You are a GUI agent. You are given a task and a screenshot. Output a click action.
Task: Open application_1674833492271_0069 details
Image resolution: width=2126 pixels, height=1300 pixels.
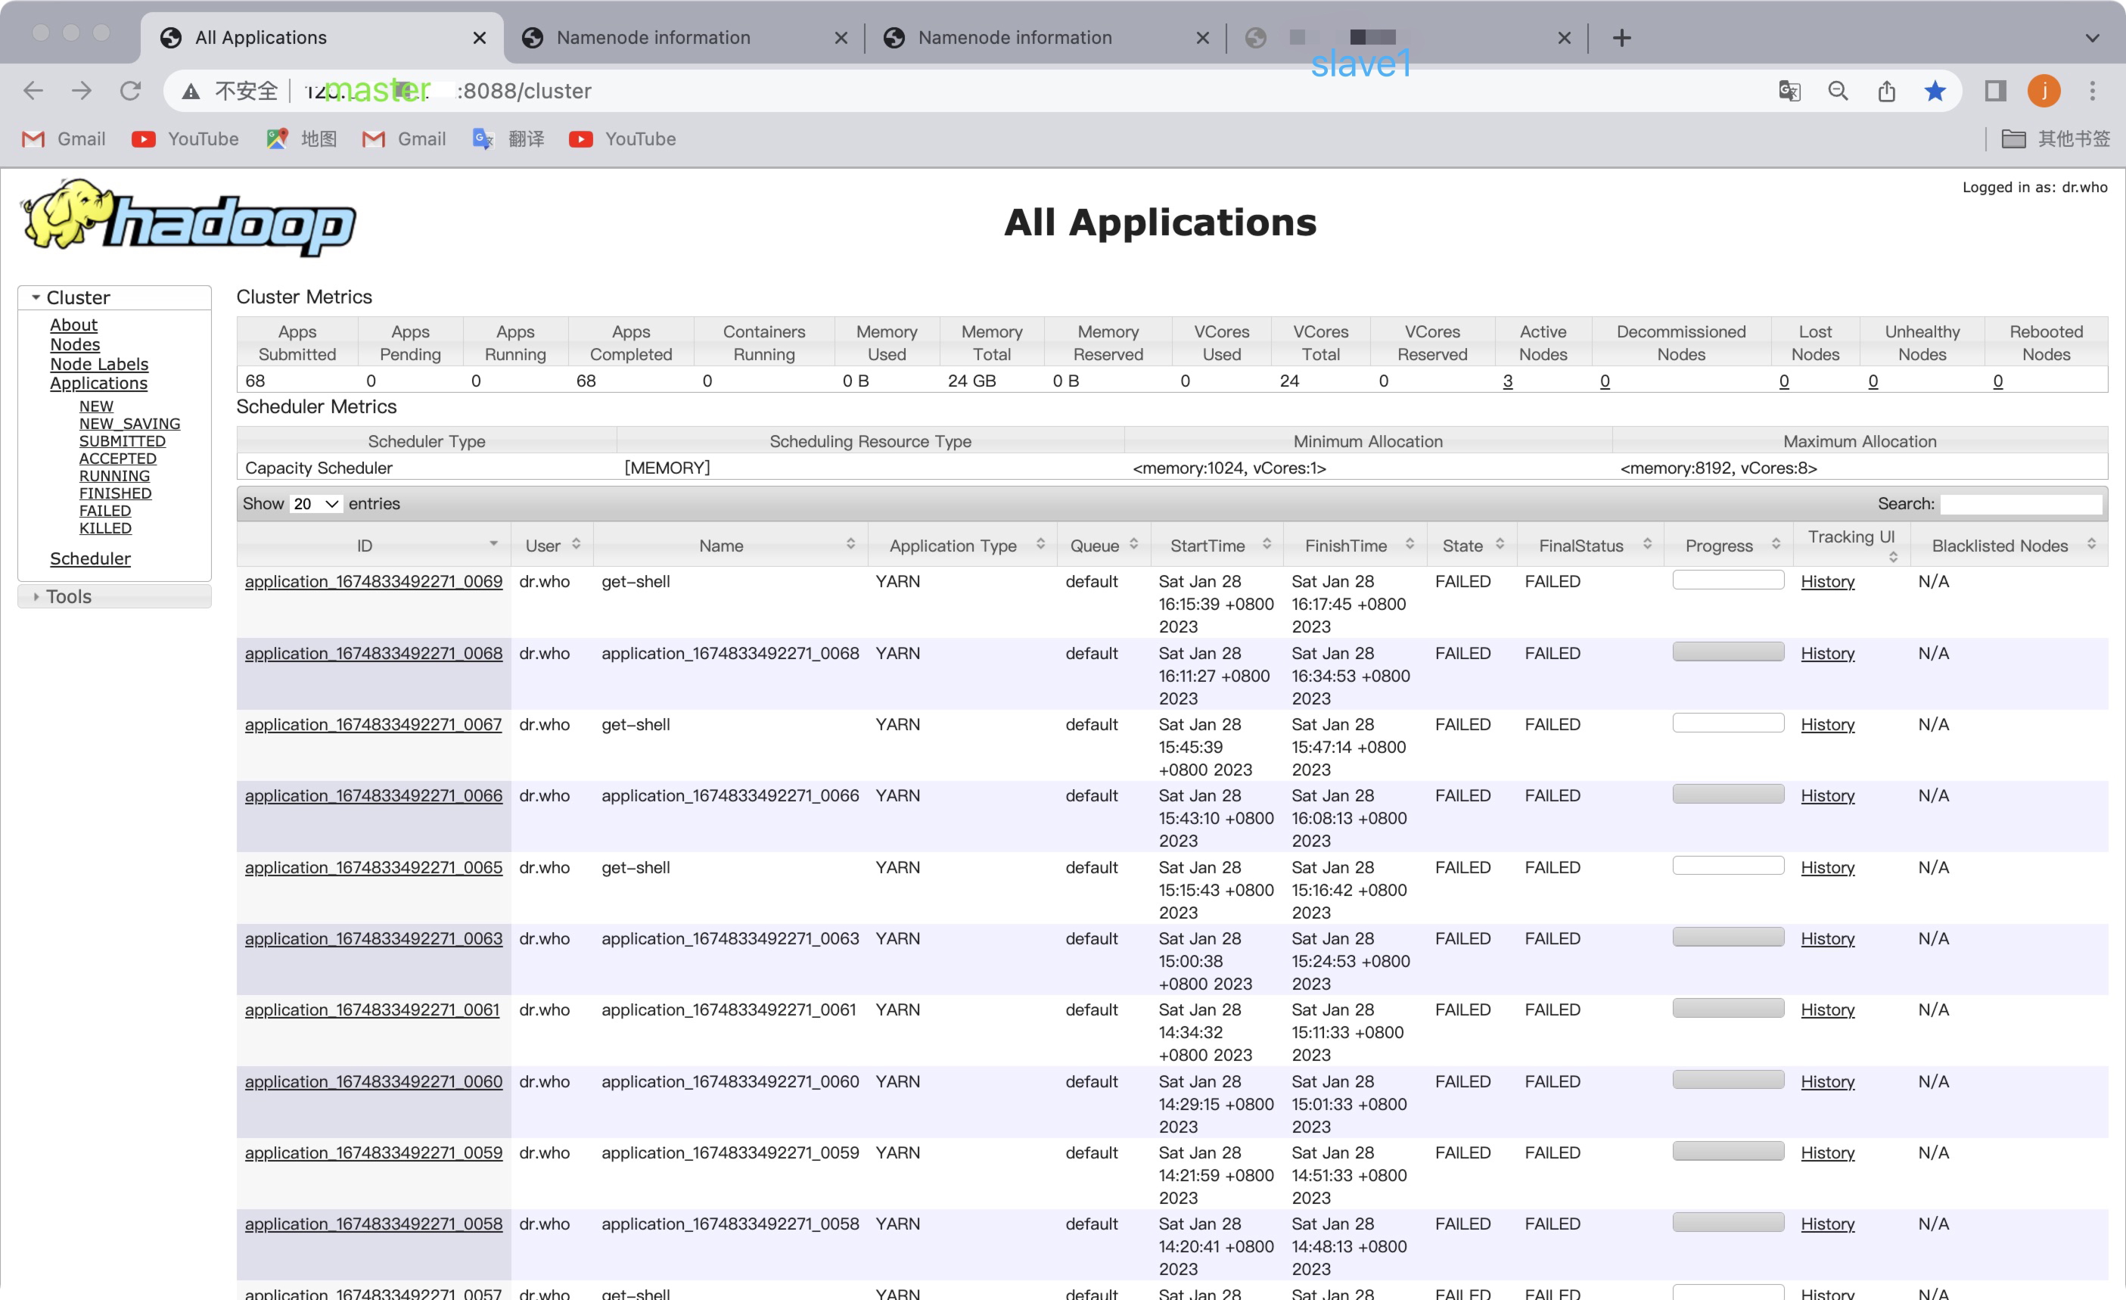pos(374,582)
